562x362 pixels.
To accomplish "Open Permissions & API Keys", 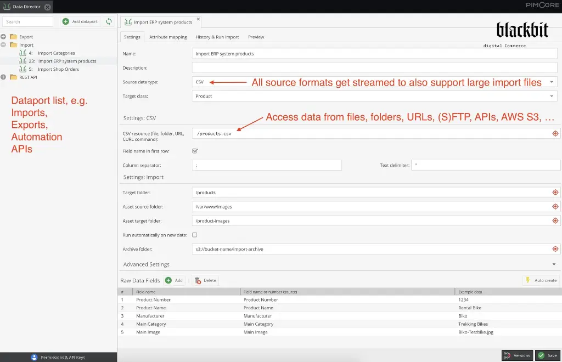I will [x=63, y=358].
